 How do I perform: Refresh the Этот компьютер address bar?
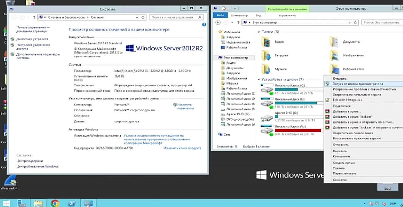(356, 23)
